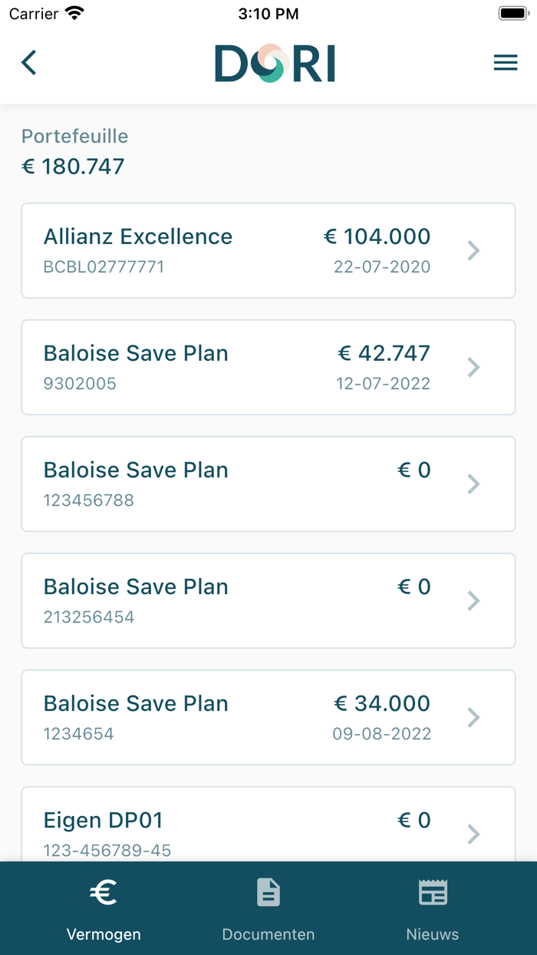Viewport: 537px width, 955px height.
Task: Open the Allianz Excellence policy name
Action: [138, 236]
